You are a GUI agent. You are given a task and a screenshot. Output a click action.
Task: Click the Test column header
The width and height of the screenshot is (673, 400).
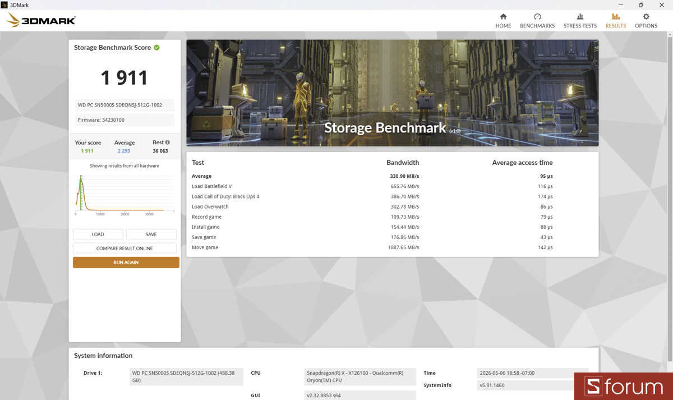click(x=198, y=163)
